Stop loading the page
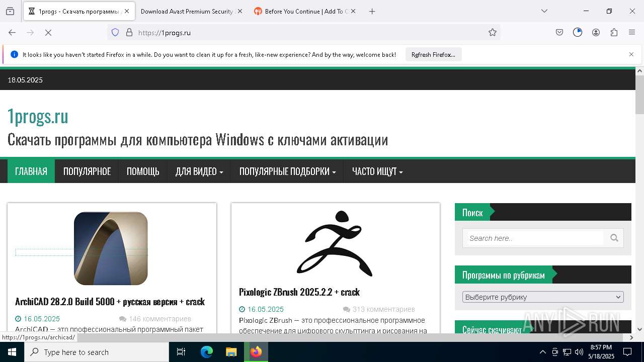Image resolution: width=644 pixels, height=362 pixels. (x=48, y=32)
